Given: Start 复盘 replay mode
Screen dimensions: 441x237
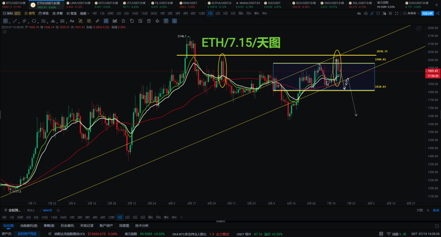Looking at the screenshot, I should click(x=72, y=13).
